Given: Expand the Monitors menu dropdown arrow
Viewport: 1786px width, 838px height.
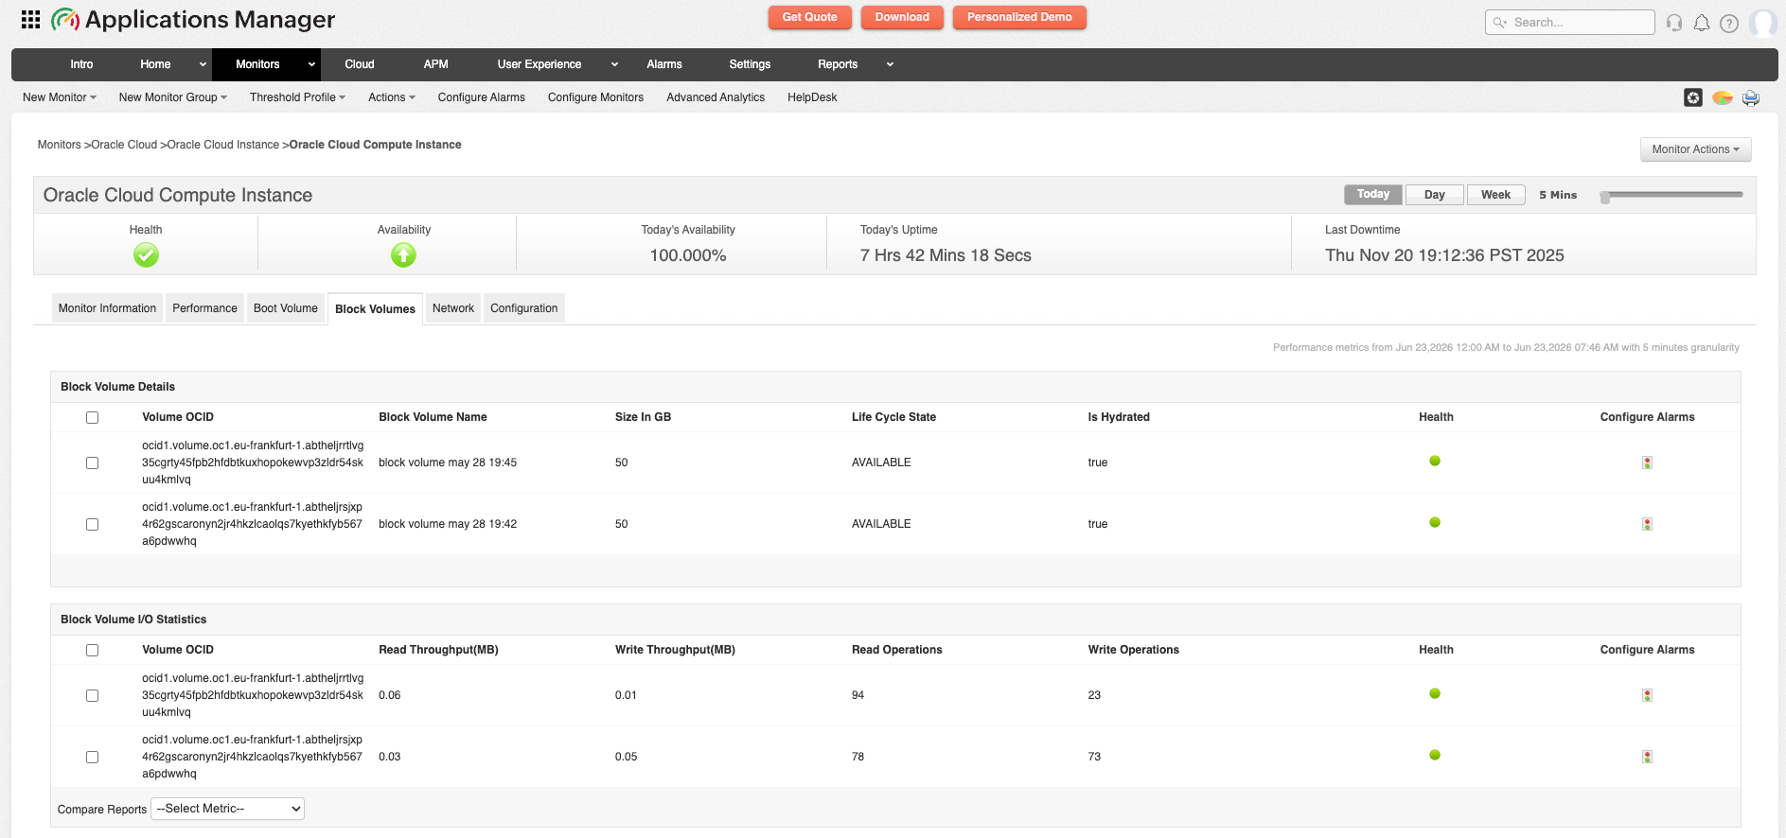Looking at the screenshot, I should click(311, 64).
